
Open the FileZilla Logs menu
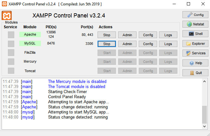(168, 53)
